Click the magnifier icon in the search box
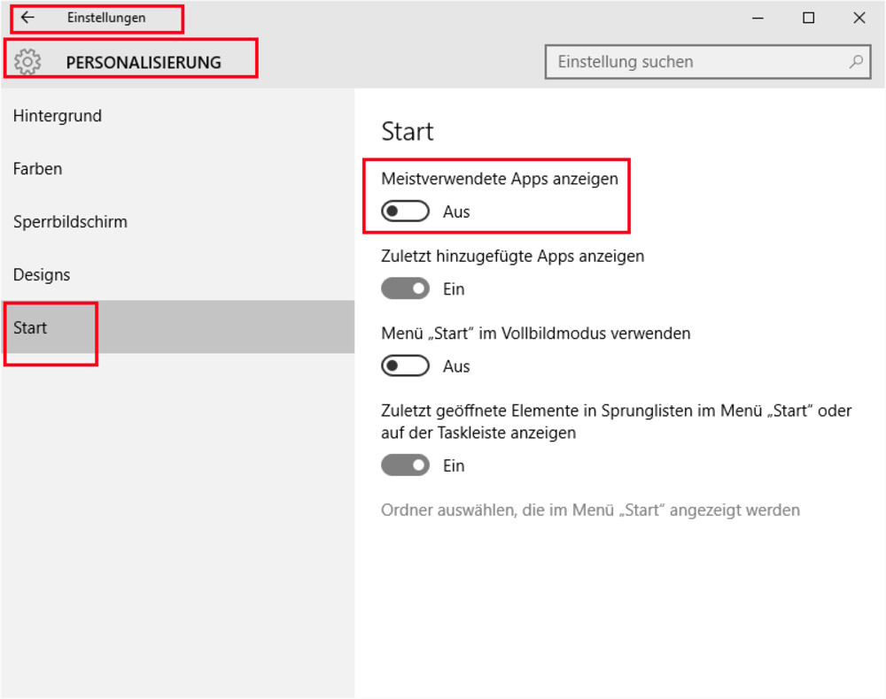886x699 pixels. click(854, 61)
